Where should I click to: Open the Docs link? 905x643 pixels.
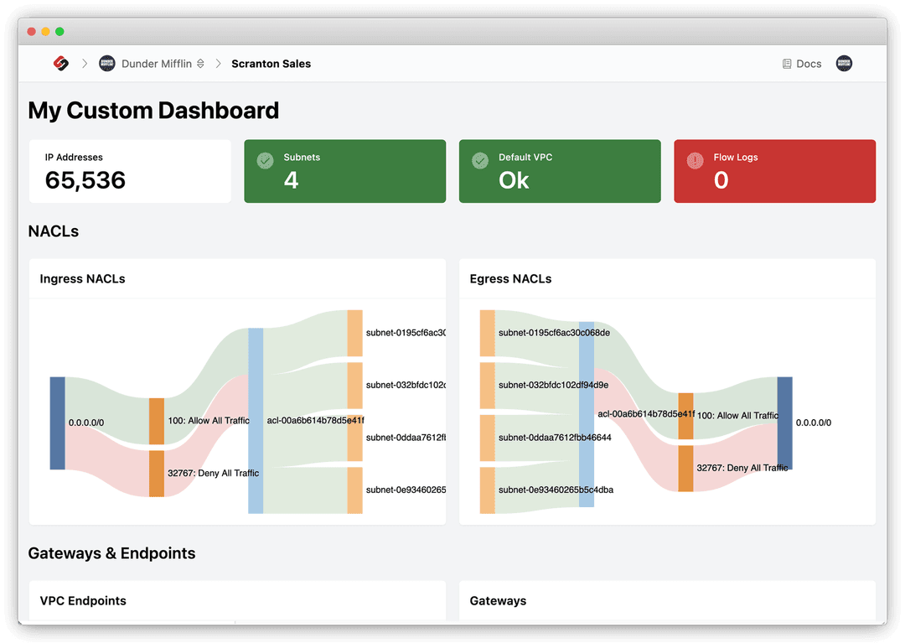pyautogui.click(x=800, y=63)
